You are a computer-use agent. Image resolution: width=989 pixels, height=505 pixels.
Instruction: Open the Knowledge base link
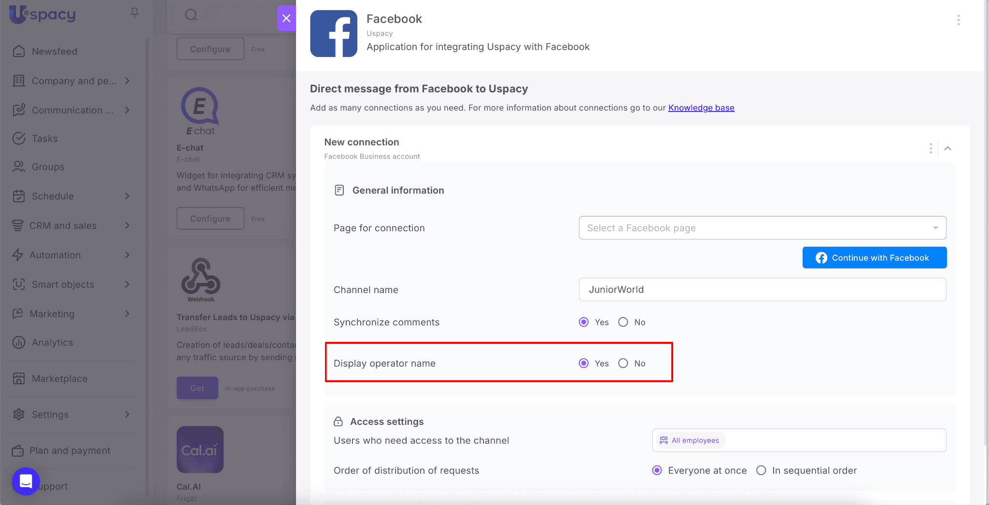[x=701, y=108]
